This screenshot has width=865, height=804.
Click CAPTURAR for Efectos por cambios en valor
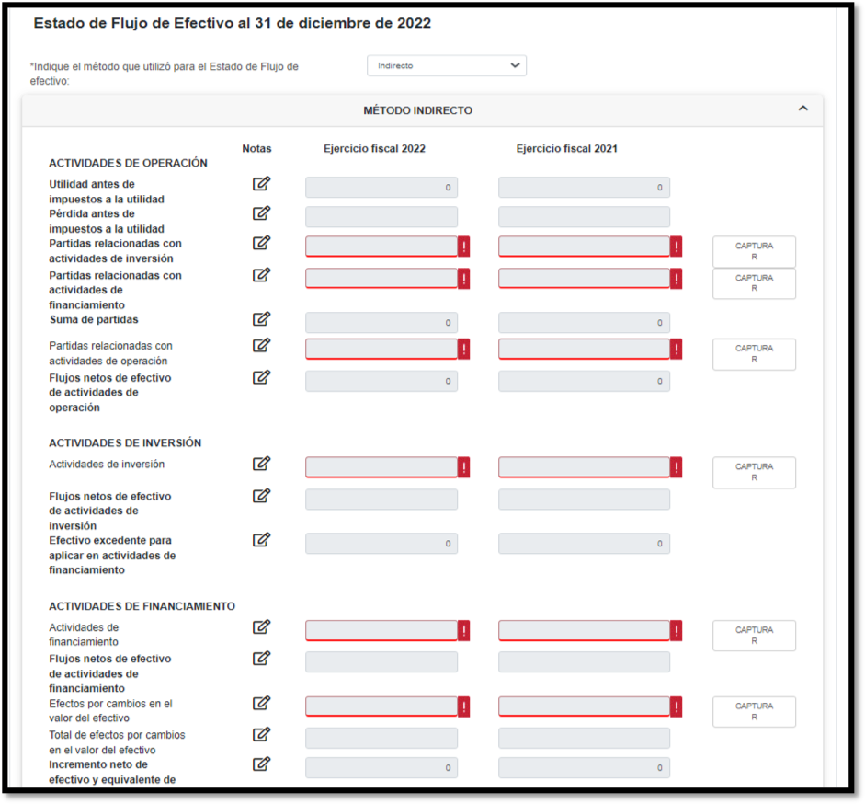[x=754, y=712]
